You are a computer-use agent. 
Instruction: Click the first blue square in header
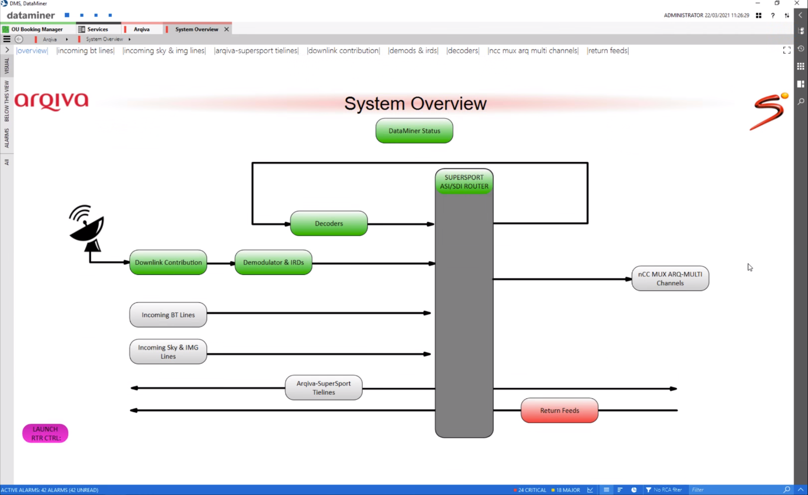(x=67, y=15)
